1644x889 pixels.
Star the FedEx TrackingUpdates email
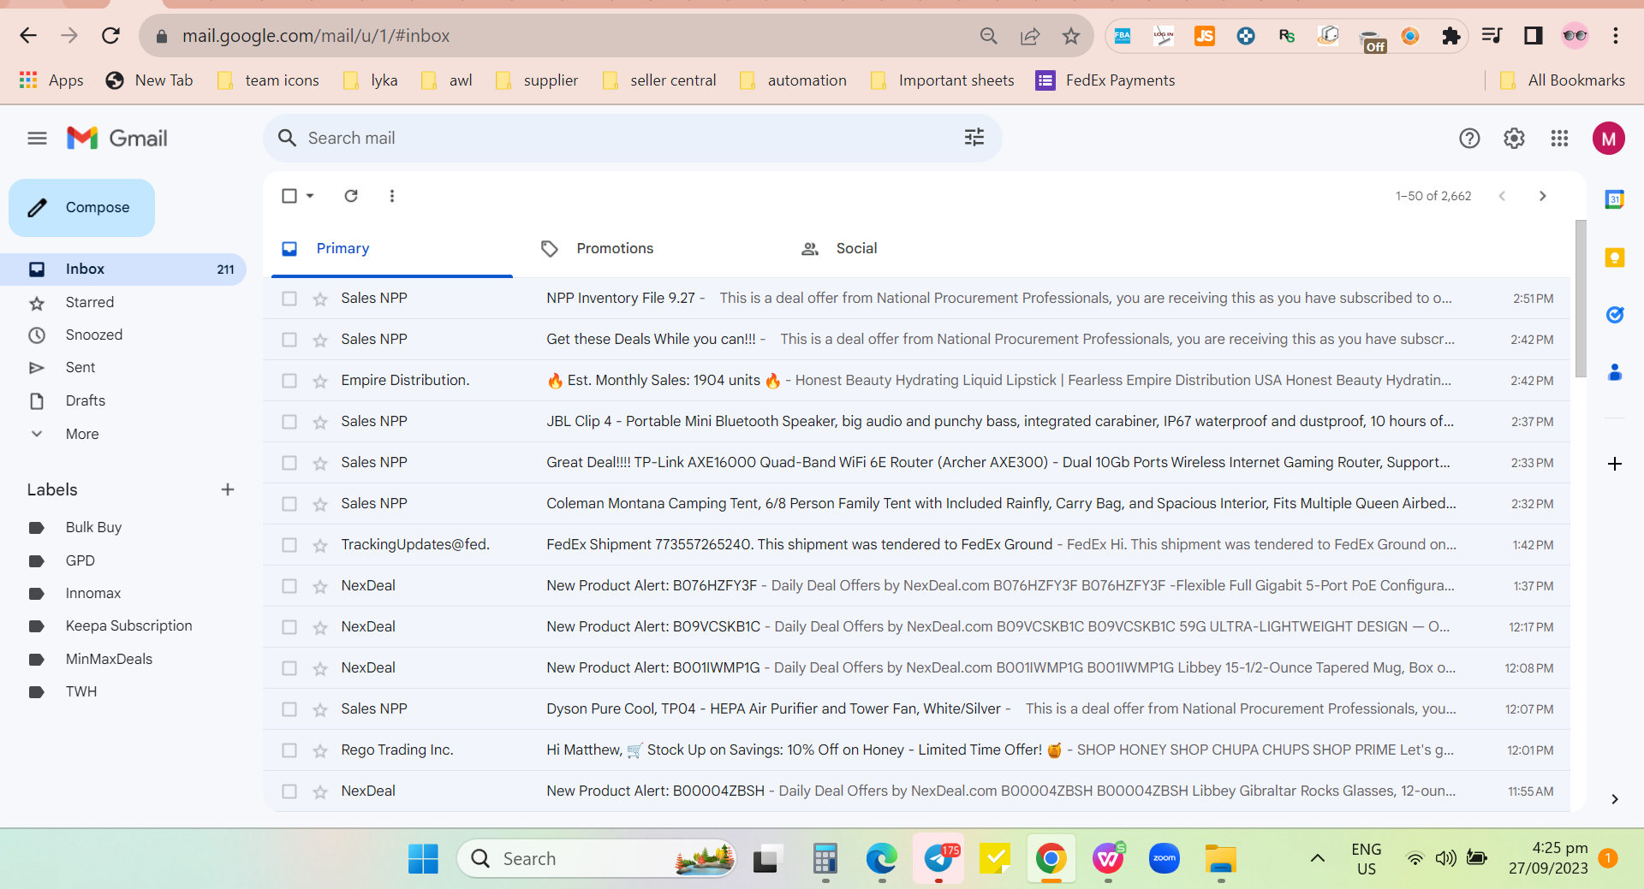(320, 545)
